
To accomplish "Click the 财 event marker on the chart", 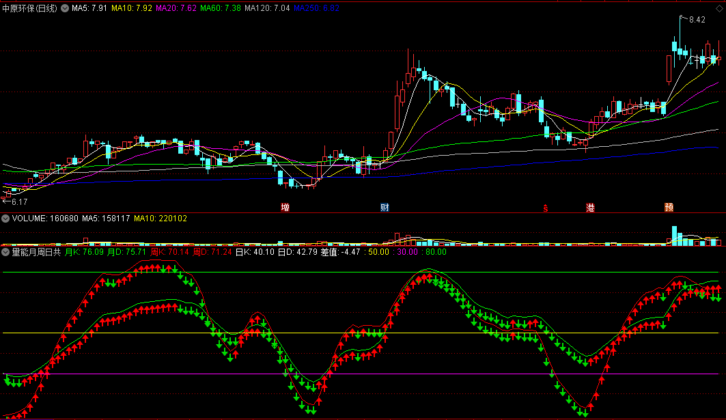I will pos(385,208).
